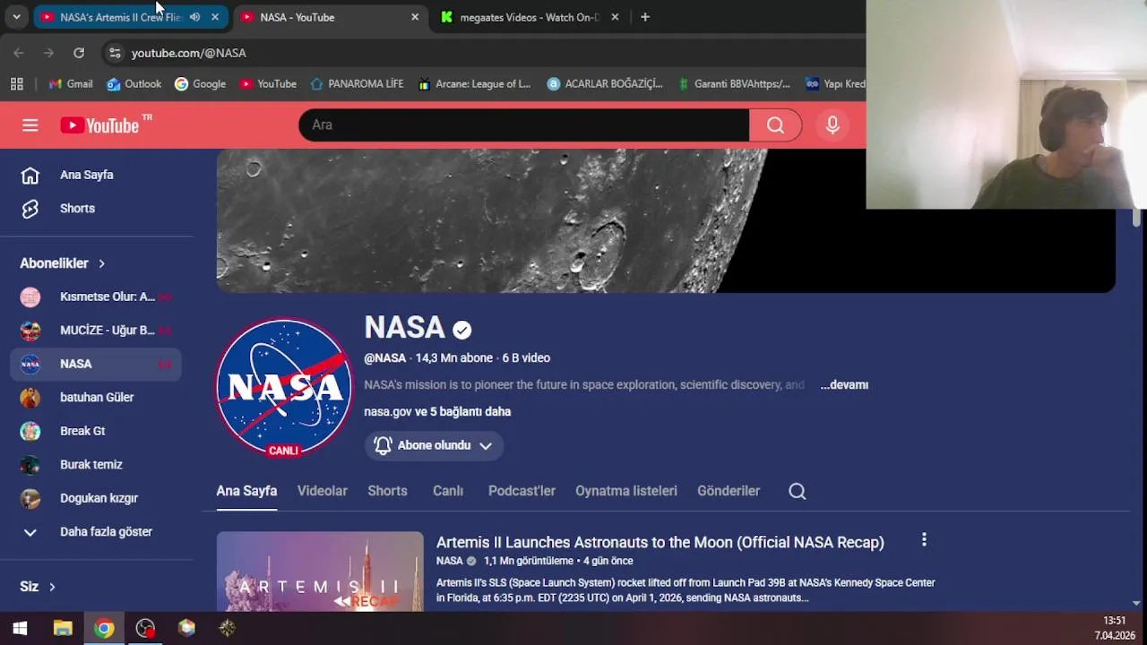Open Google bookmark
This screenshot has height=645, width=1147.
(200, 83)
